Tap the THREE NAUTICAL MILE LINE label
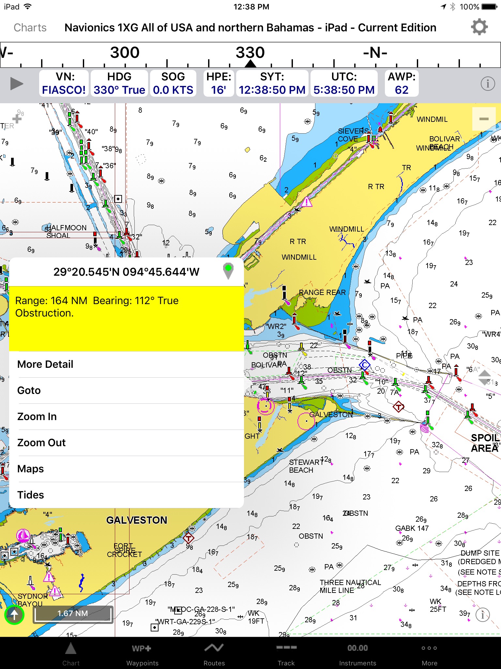 coord(350,586)
